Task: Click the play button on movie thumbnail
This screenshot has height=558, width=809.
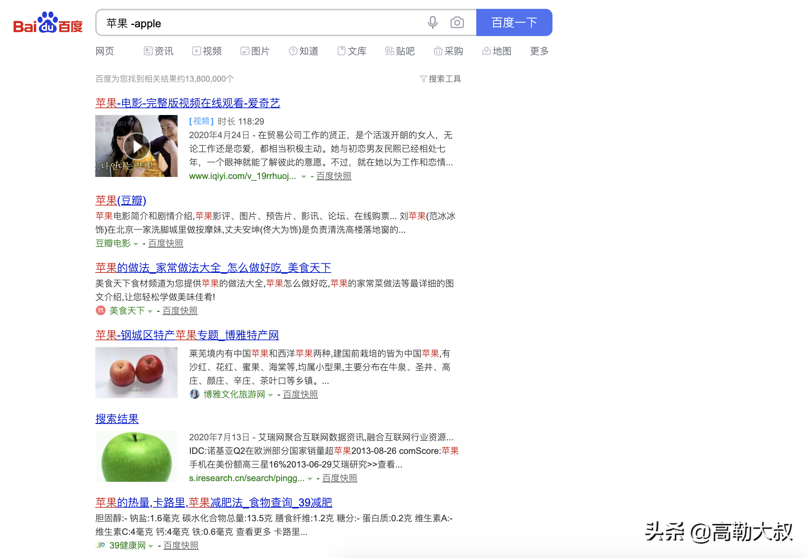Action: 136,146
